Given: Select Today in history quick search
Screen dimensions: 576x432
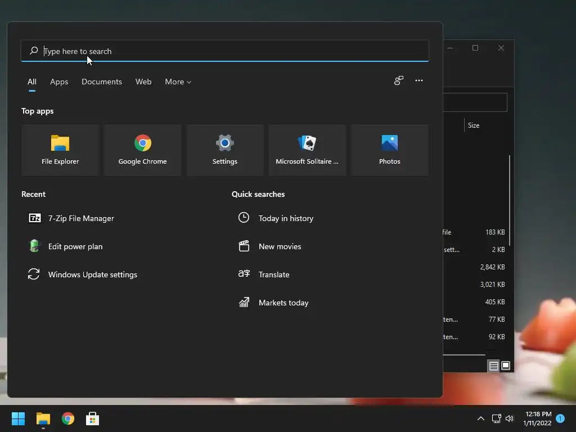Looking at the screenshot, I should tap(276, 218).
